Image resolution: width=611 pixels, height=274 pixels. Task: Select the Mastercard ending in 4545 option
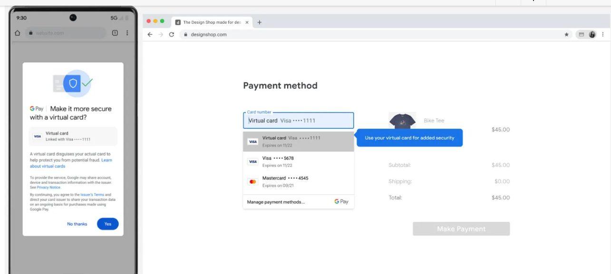point(285,180)
